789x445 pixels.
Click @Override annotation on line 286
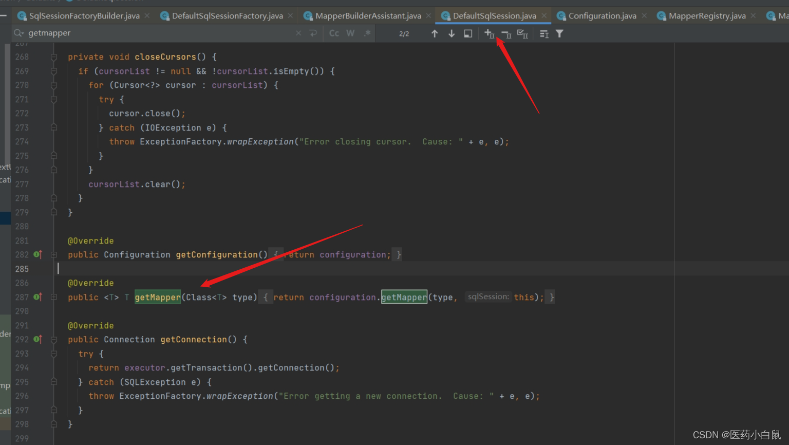pos(91,283)
